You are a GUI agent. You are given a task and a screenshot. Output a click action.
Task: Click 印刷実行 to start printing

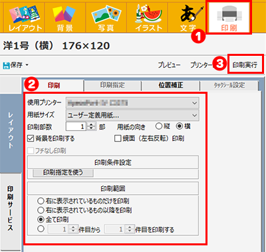tap(245, 65)
